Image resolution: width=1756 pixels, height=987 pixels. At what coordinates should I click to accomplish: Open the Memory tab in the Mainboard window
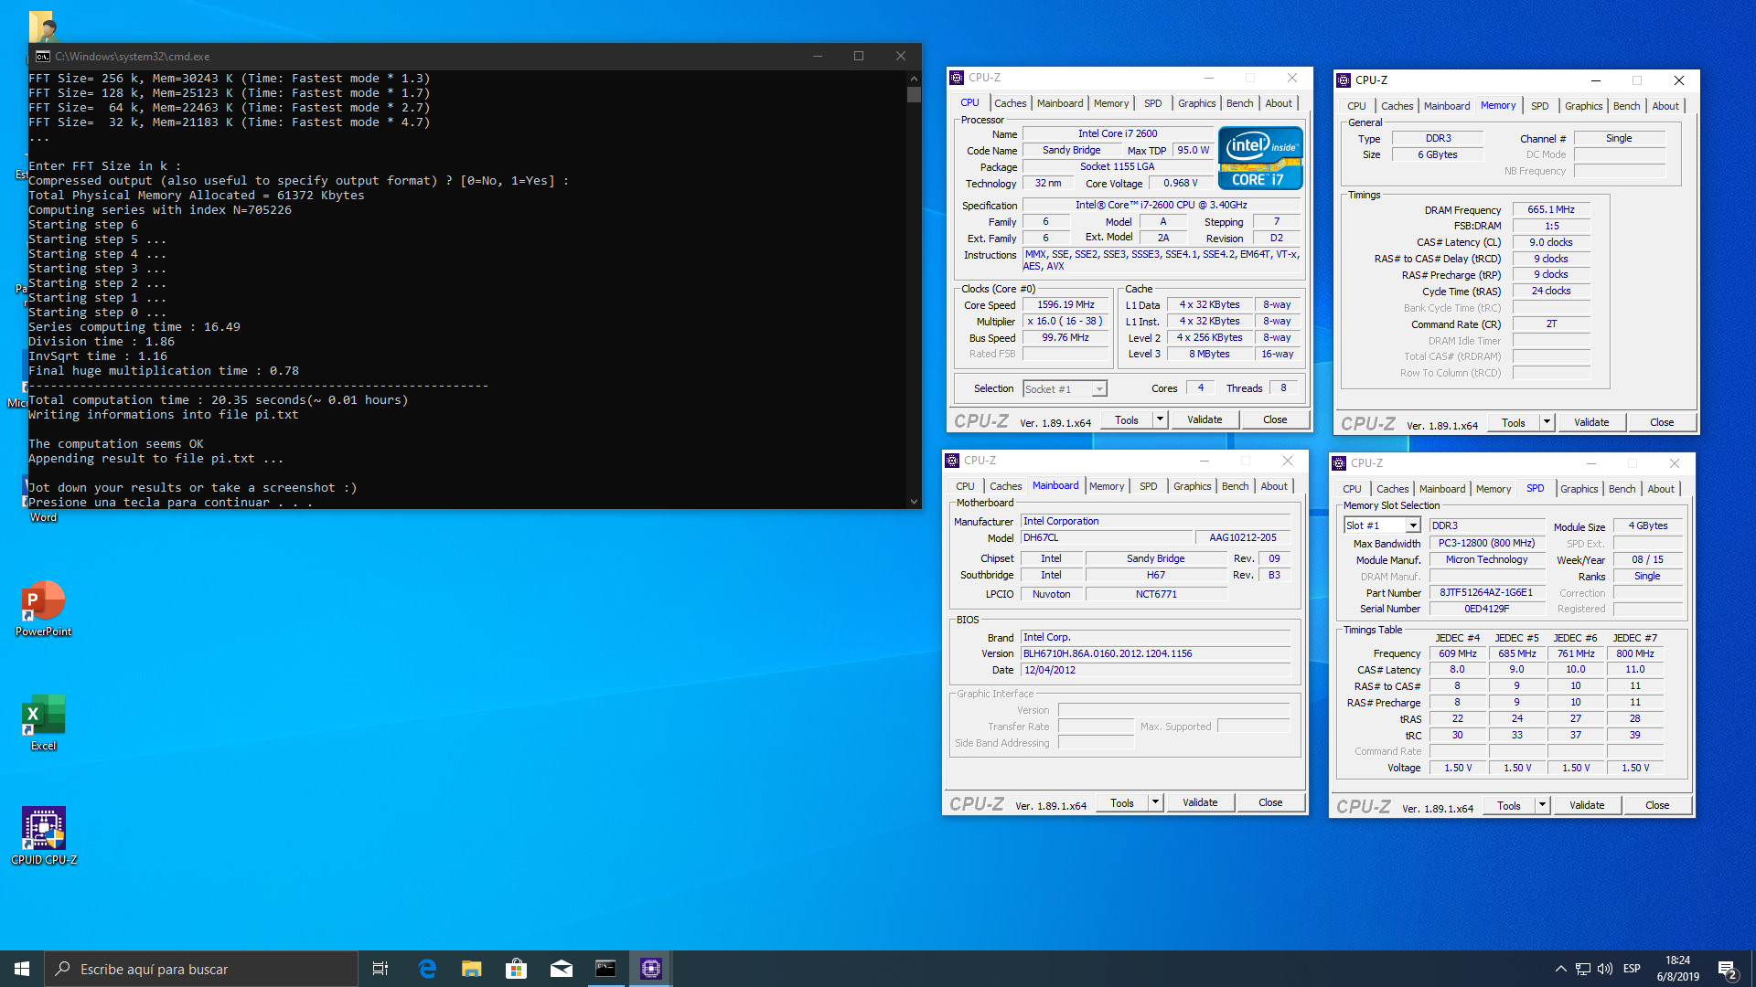coord(1107,486)
